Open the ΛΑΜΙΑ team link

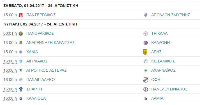point(157,98)
